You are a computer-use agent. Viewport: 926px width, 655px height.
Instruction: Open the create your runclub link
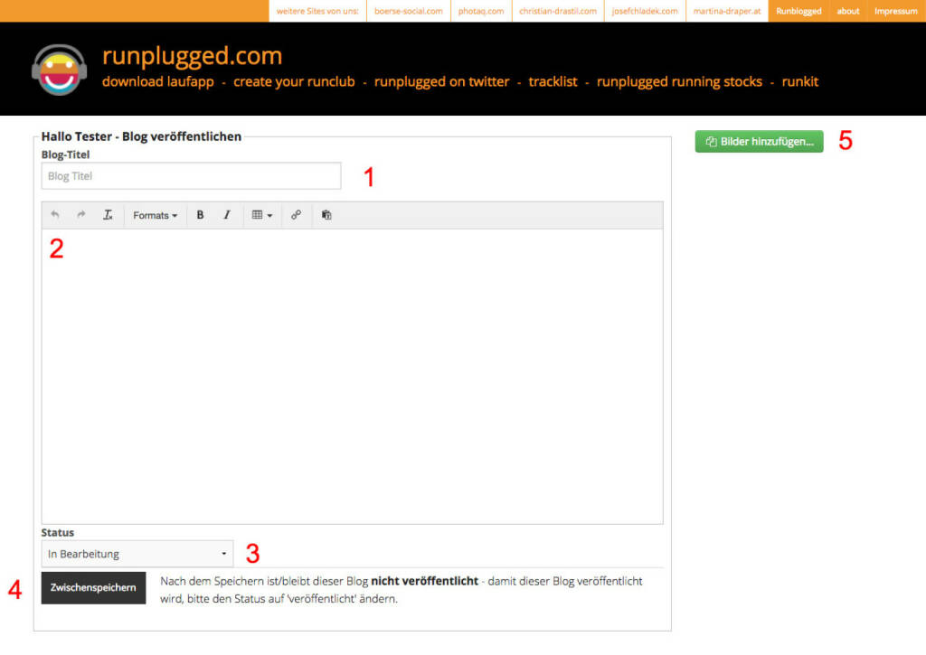coord(294,81)
